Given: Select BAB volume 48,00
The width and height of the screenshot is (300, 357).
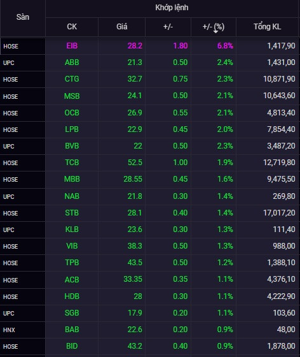Looking at the screenshot, I should coord(286,330).
